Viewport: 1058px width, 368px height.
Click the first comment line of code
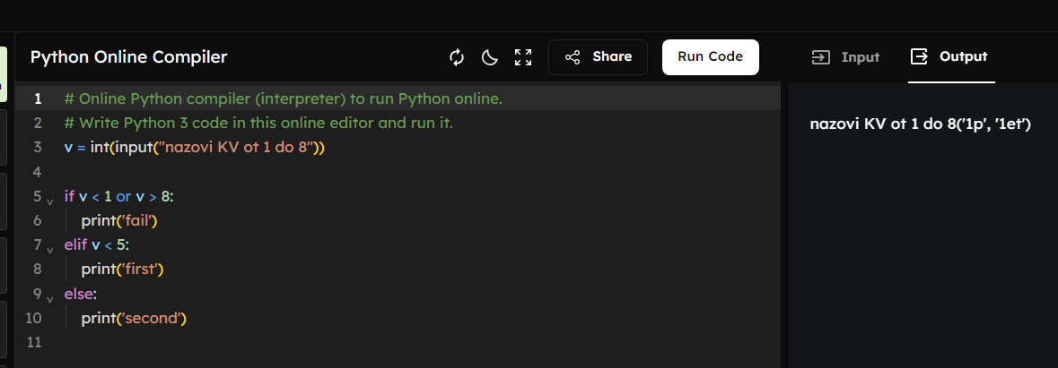(283, 98)
